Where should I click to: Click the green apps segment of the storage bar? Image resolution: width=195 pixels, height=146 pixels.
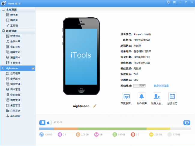112,129
